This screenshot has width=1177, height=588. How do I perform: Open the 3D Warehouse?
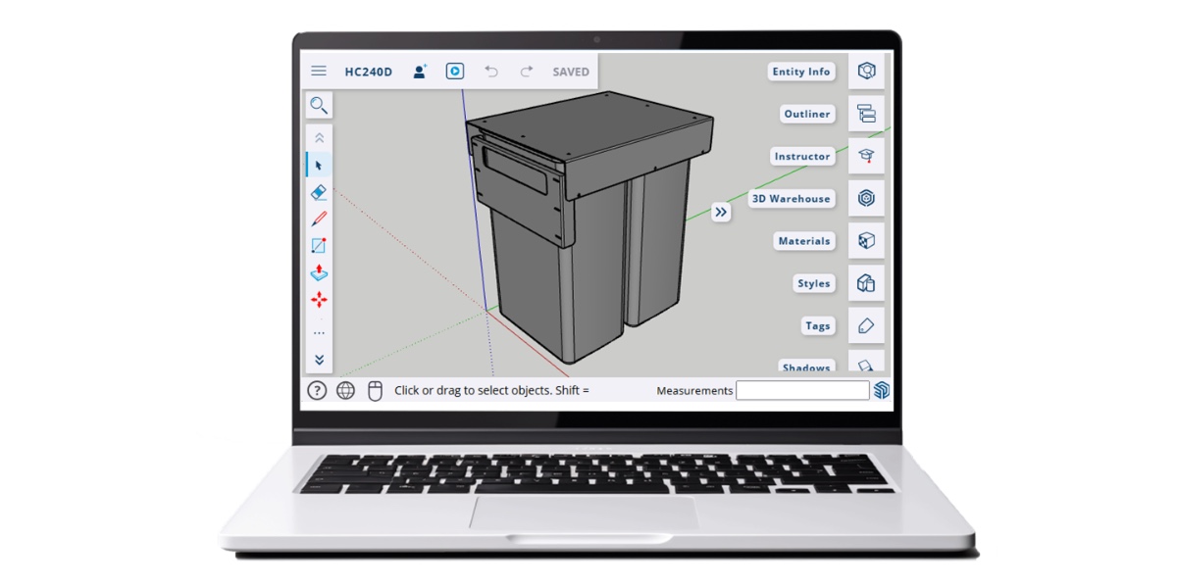[791, 198]
